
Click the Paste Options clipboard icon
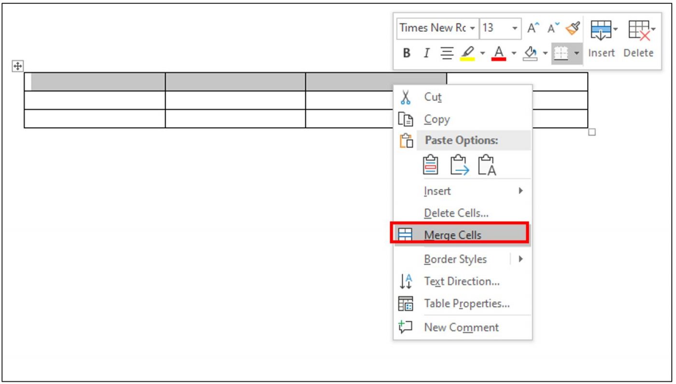tap(406, 141)
